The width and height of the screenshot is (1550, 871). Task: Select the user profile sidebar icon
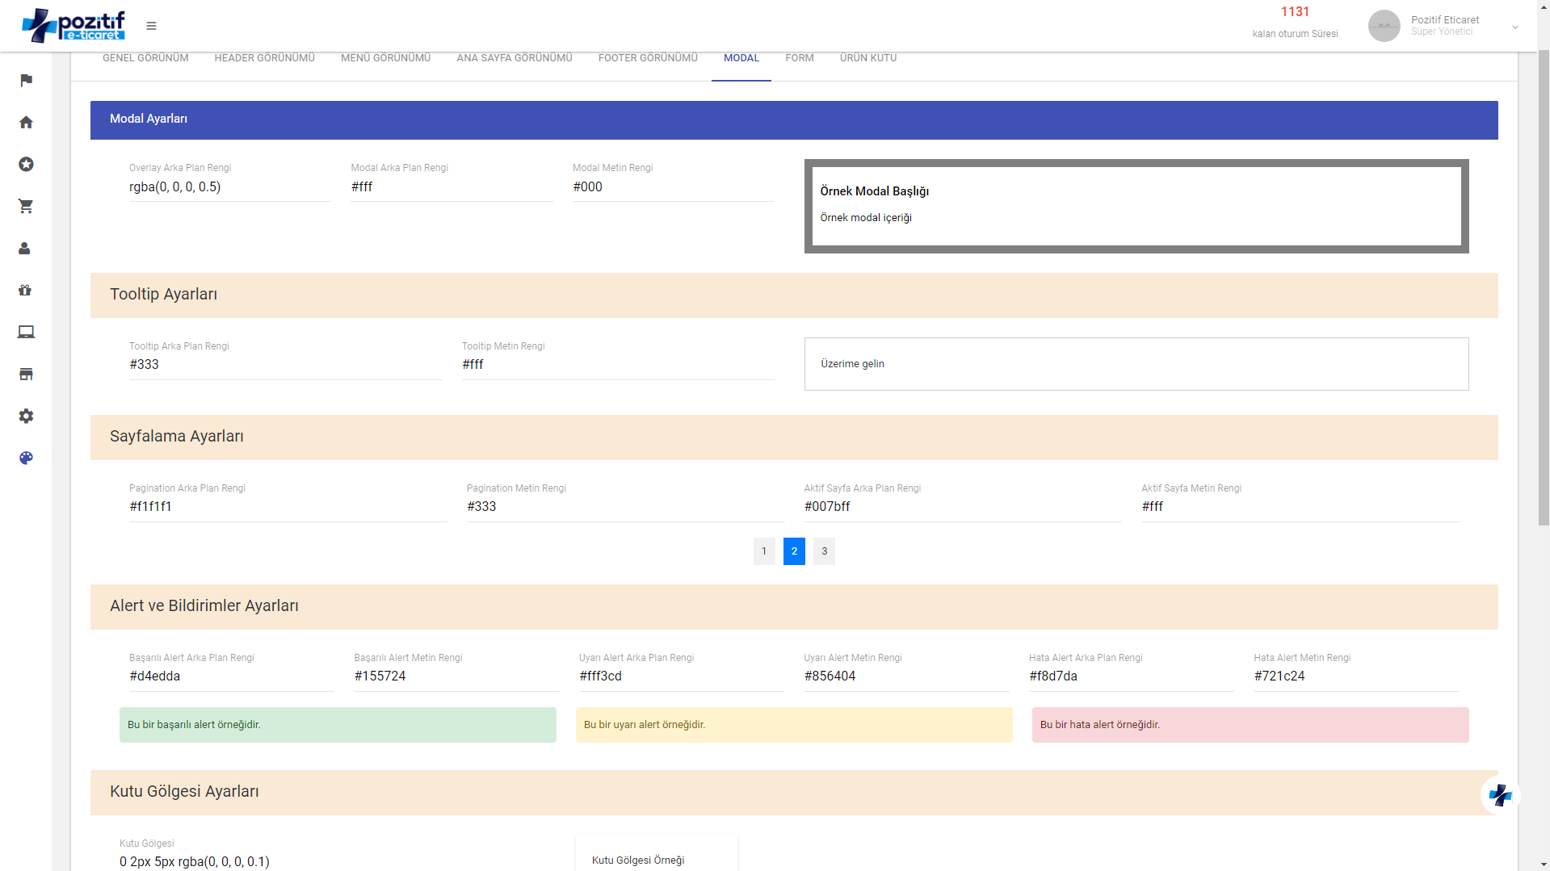pos(24,248)
